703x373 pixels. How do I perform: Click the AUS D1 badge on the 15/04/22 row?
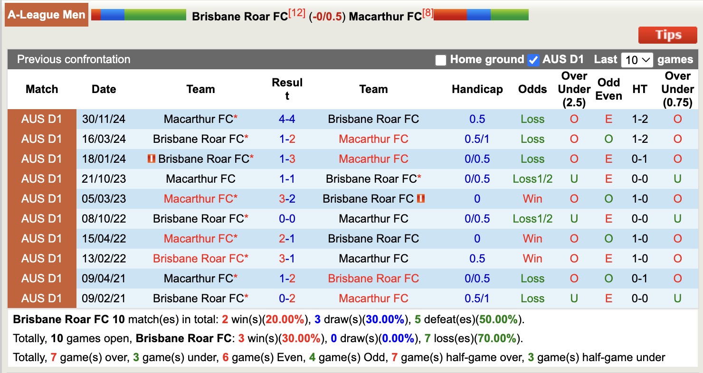click(x=42, y=238)
